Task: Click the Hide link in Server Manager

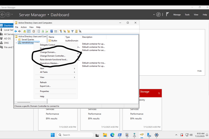Action: (199, 71)
